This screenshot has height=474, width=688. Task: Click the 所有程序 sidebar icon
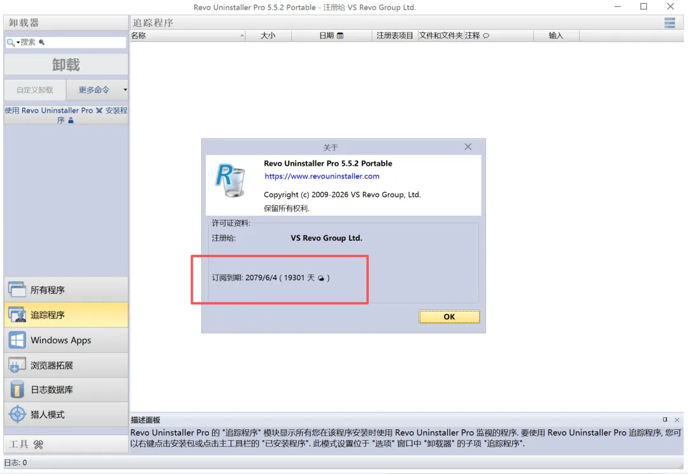pyautogui.click(x=17, y=290)
